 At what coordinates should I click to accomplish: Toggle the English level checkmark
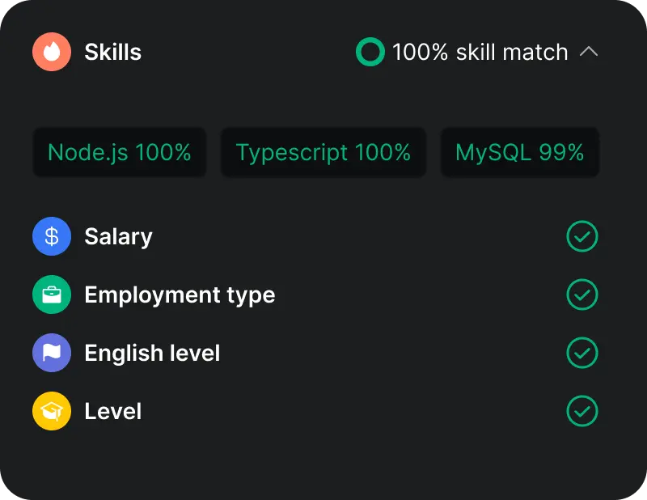click(582, 353)
